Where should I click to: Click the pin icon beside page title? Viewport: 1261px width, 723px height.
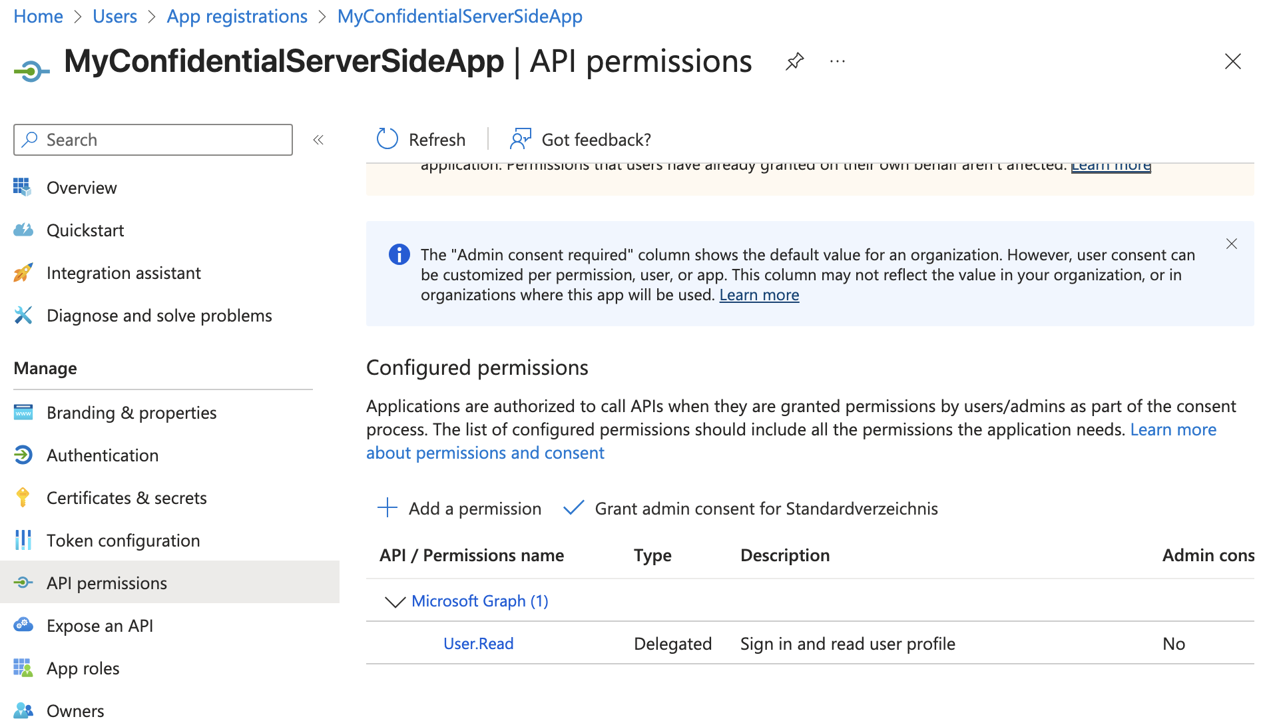tap(794, 62)
